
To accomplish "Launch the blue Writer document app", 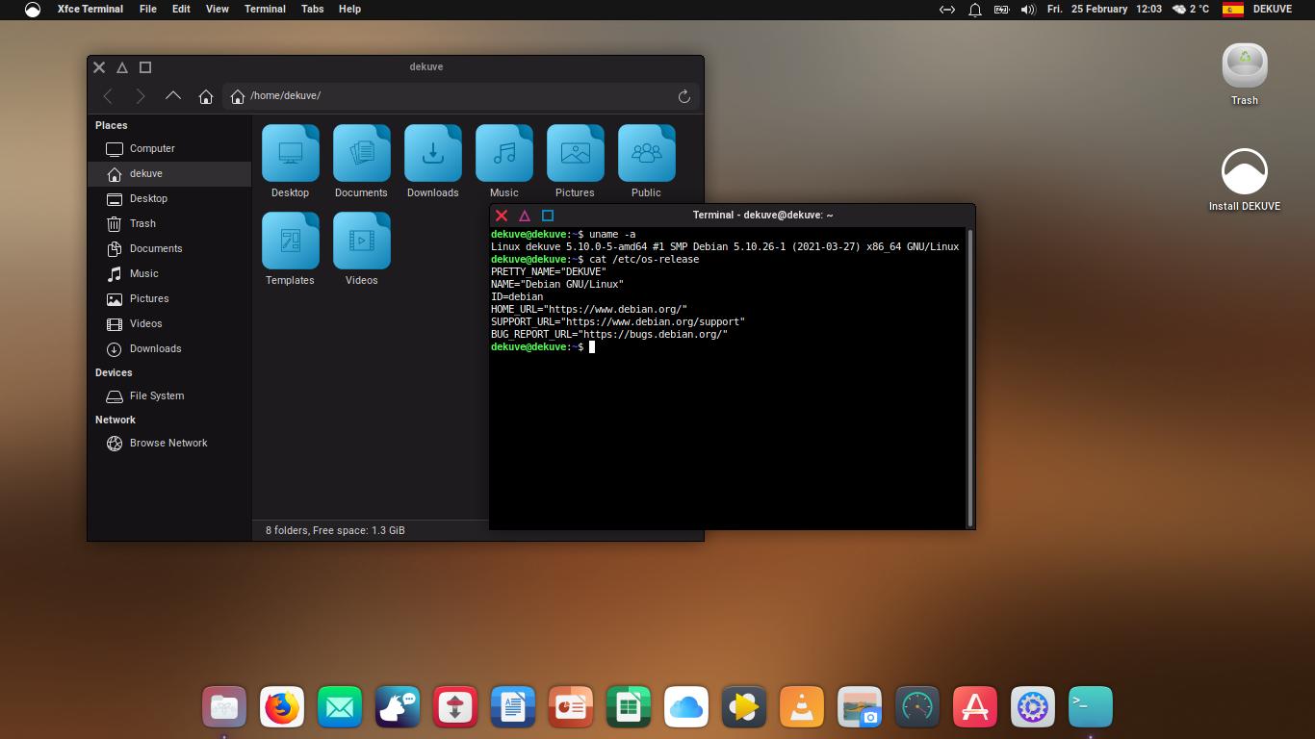I will point(513,708).
